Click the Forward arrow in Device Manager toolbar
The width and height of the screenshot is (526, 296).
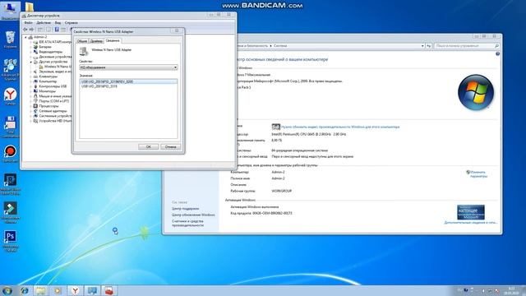[31, 30]
